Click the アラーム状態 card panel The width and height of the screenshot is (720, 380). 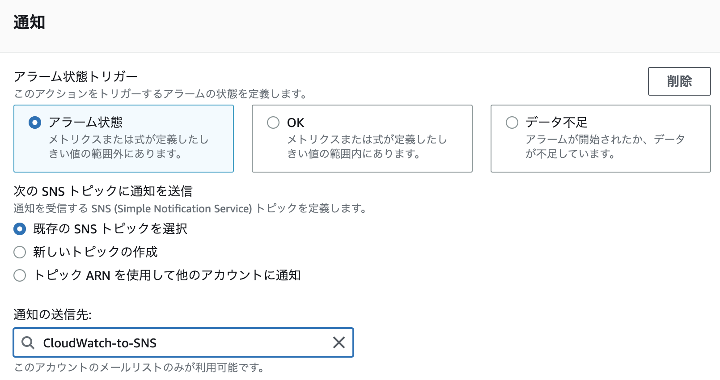point(124,139)
